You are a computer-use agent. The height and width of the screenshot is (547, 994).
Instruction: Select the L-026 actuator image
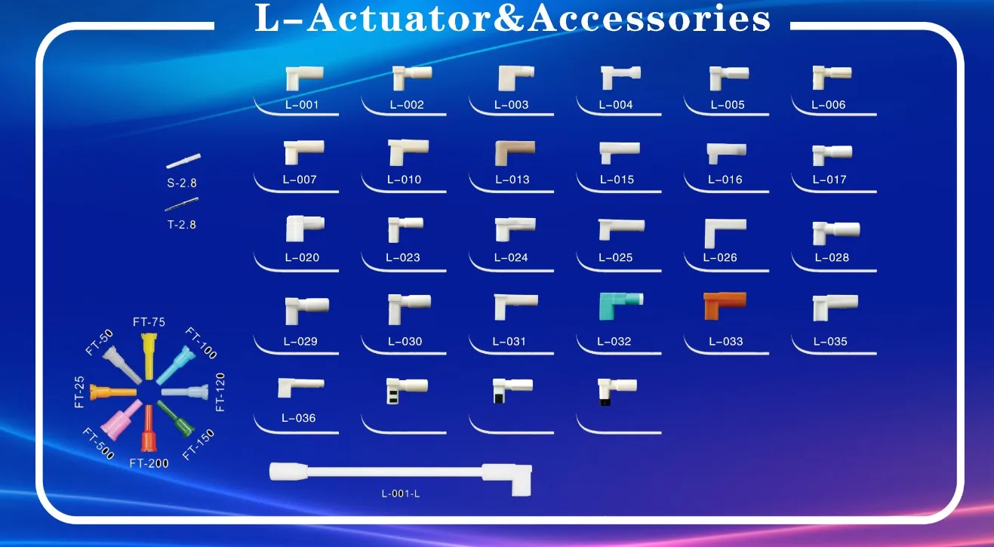725,232
